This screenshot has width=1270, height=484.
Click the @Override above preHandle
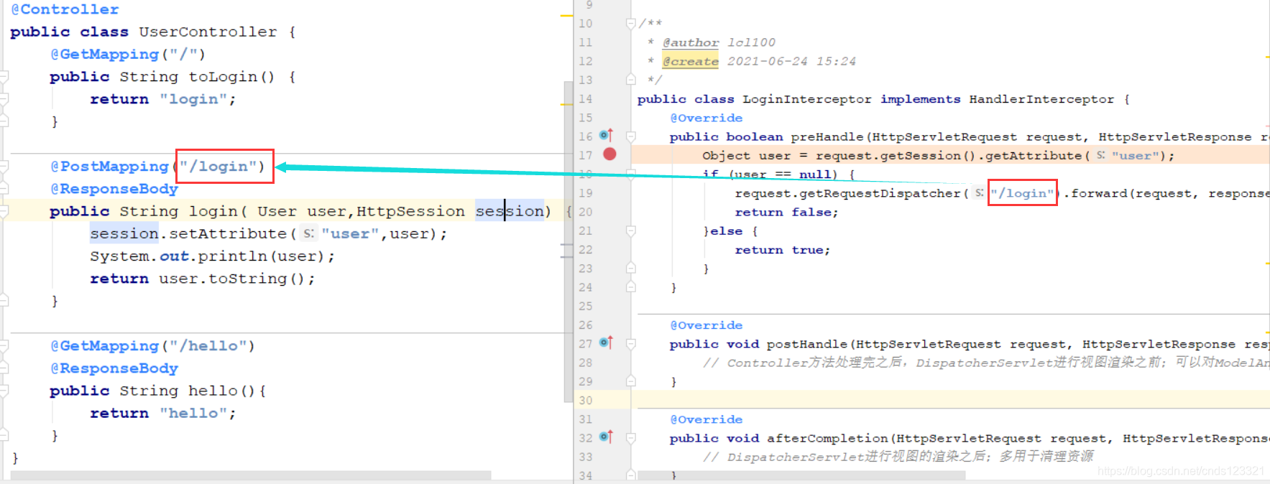pyautogui.click(x=706, y=118)
